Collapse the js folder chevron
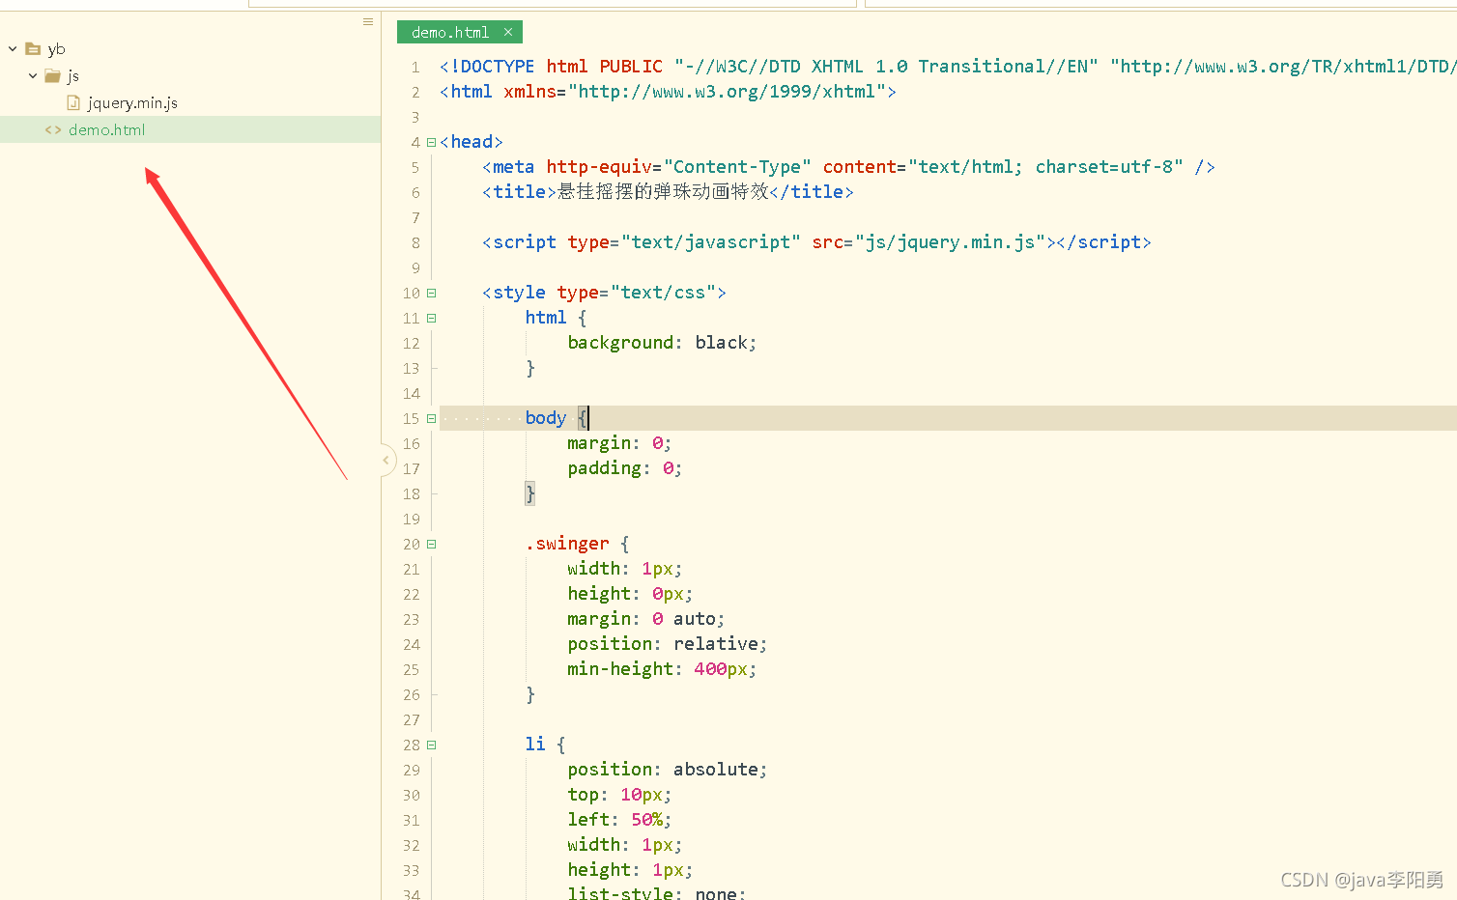This screenshot has height=900, width=1457. point(33,75)
